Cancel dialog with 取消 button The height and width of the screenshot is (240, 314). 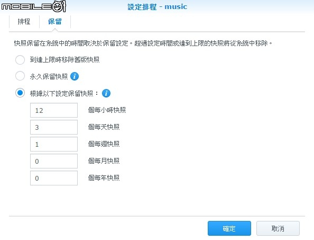click(x=278, y=228)
